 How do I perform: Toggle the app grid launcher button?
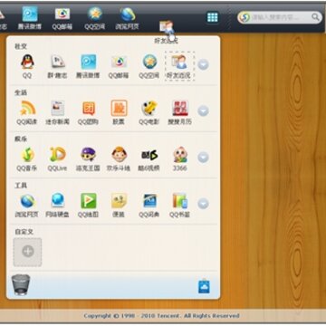[x=213, y=17]
